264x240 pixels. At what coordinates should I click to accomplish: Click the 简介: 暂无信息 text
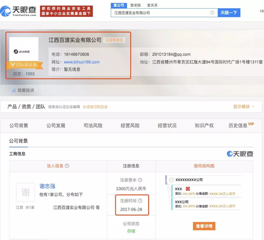point(66,69)
